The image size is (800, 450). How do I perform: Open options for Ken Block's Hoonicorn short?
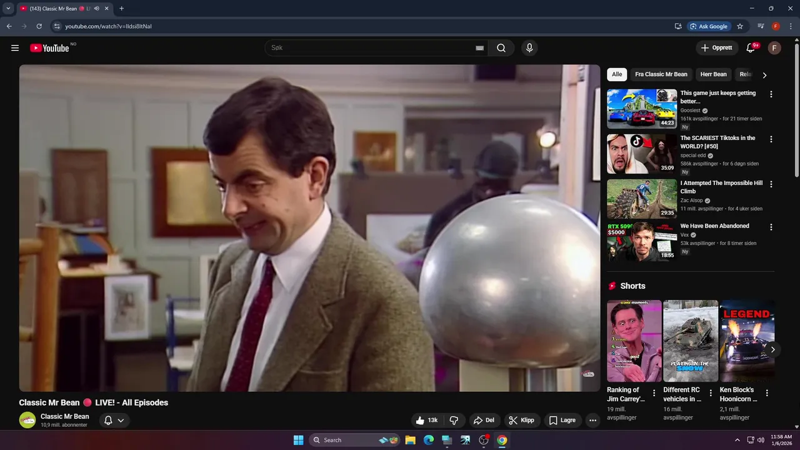tap(767, 393)
